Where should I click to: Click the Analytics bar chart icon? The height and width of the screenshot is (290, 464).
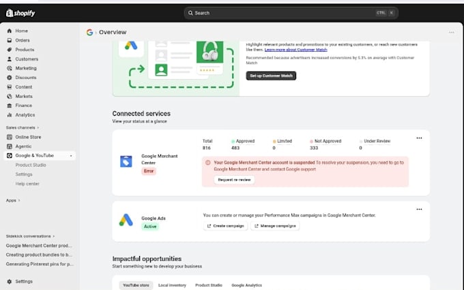[x=10, y=115]
